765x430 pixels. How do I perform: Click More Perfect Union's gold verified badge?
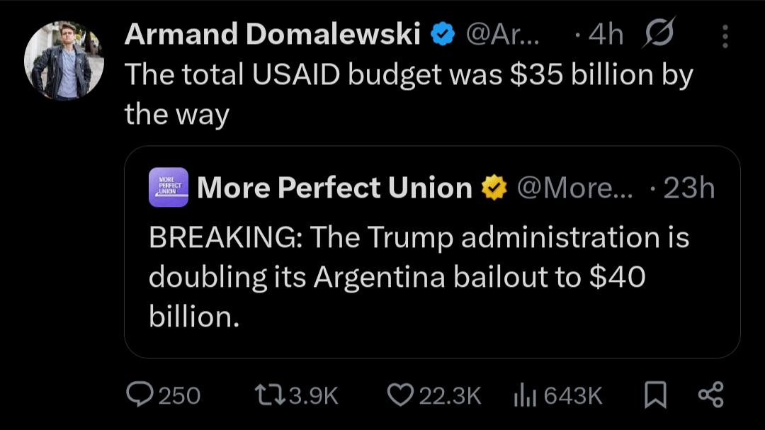[494, 188]
